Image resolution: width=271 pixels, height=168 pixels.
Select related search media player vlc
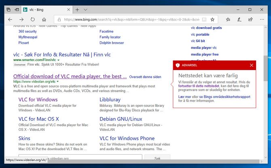(x=204, y=48)
